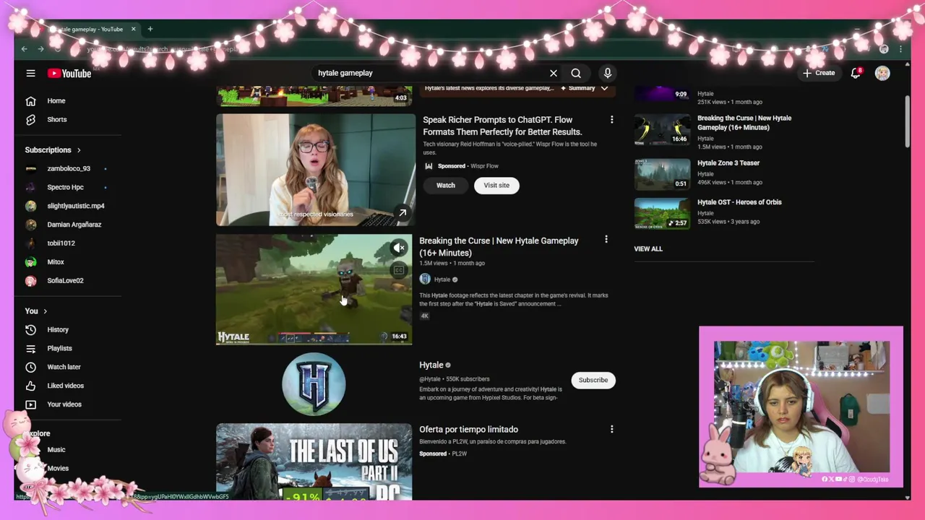Image resolution: width=925 pixels, height=520 pixels.
Task: Open Hytale OST Heroes of Orbis thumbnail
Action: (x=662, y=214)
